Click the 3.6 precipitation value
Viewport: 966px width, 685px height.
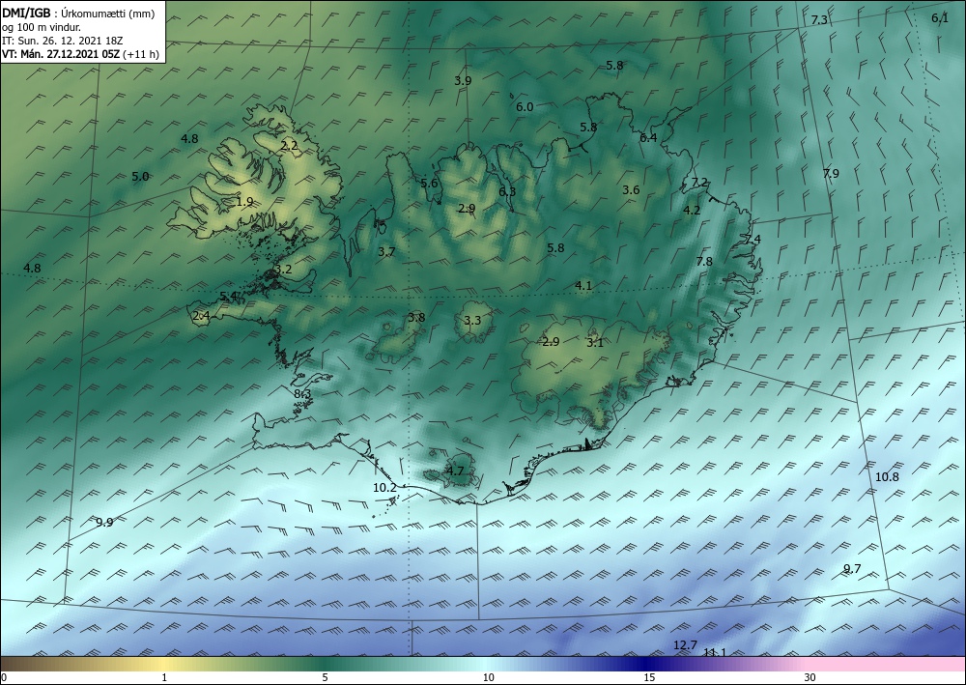pos(631,190)
